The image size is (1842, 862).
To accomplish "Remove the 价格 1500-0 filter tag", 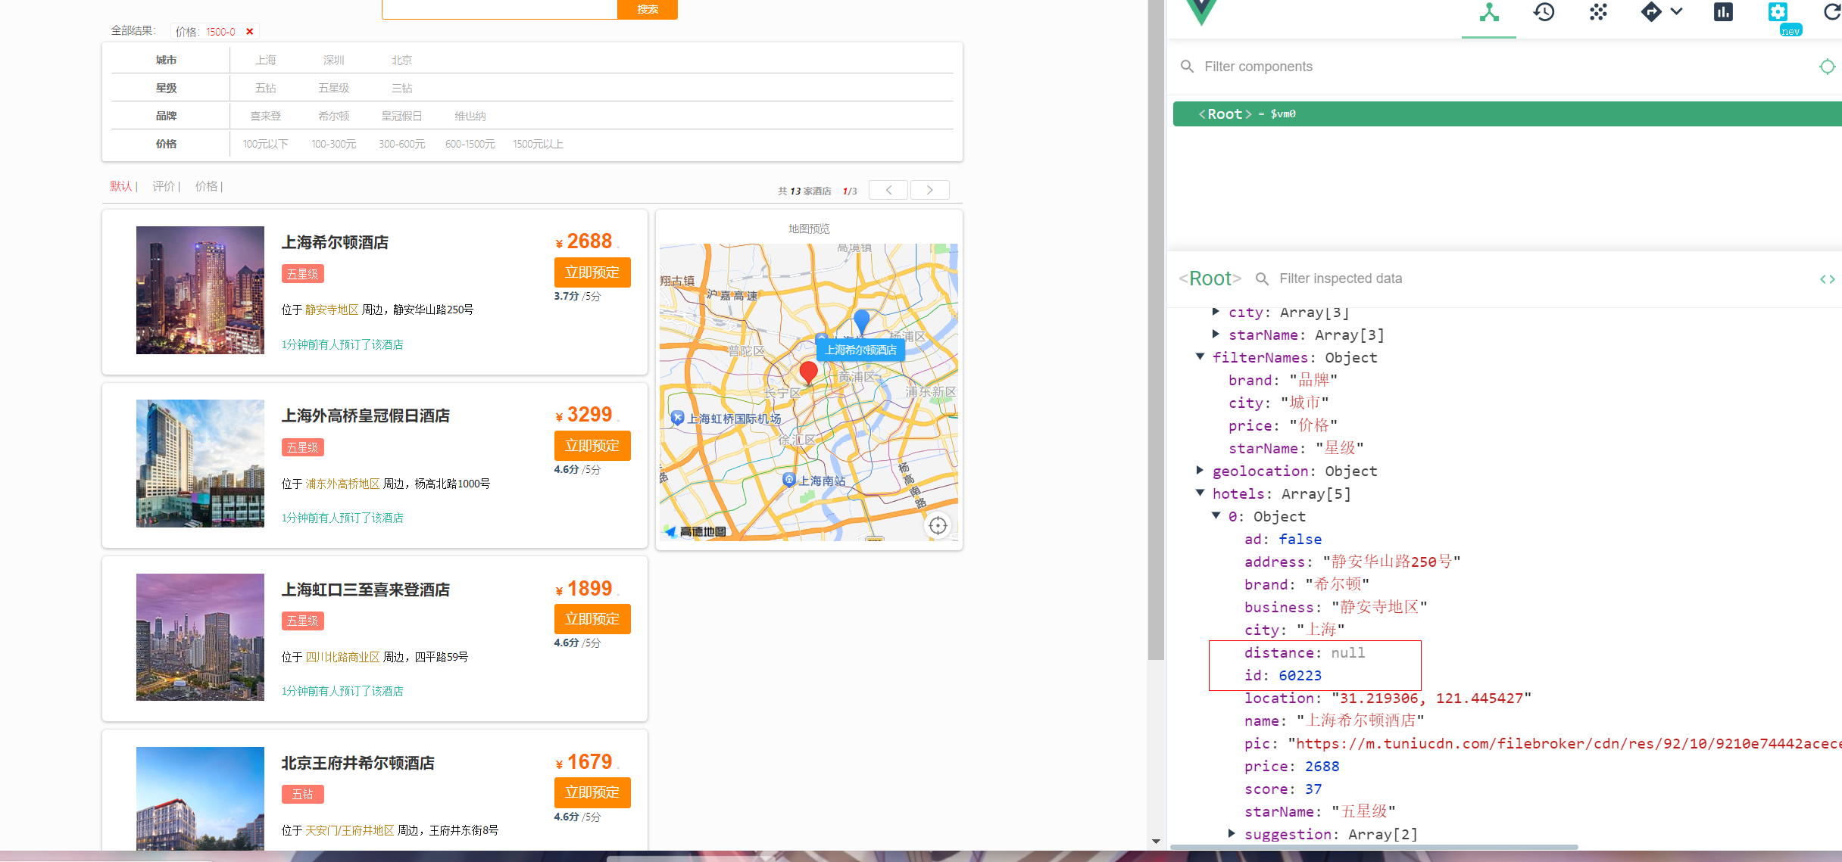I will 249,32.
